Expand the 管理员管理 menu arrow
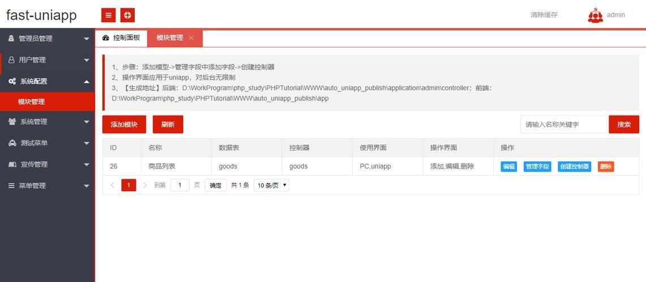The width and height of the screenshot is (646, 282). click(86, 38)
